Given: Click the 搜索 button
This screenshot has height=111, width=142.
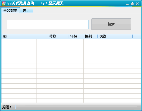Looking at the screenshot, I should coord(111,24).
